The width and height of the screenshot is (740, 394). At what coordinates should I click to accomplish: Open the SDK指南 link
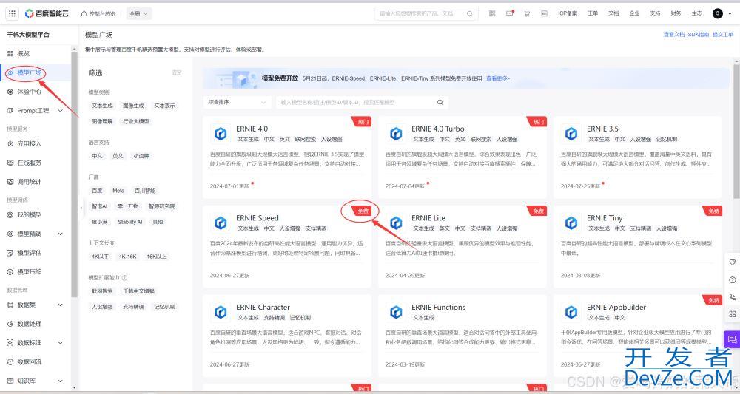tap(699, 35)
